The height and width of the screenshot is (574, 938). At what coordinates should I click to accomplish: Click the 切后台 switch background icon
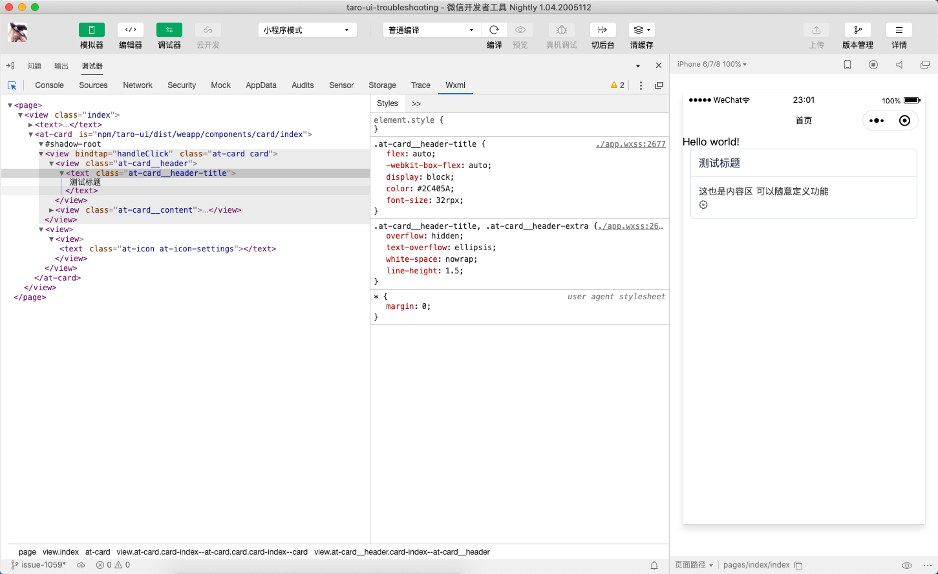click(x=602, y=30)
